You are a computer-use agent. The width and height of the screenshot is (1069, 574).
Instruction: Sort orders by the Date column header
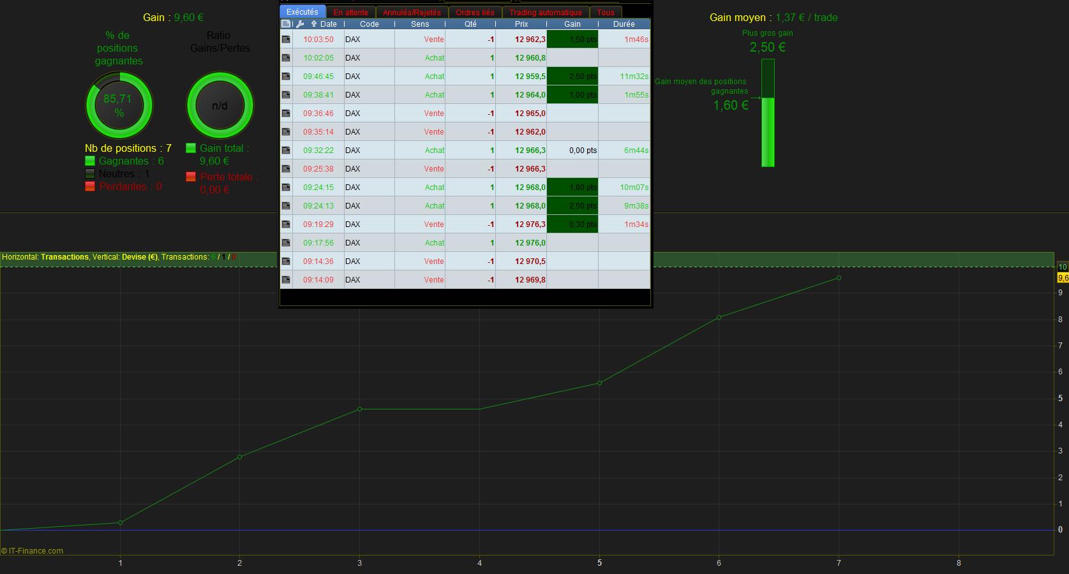click(324, 24)
